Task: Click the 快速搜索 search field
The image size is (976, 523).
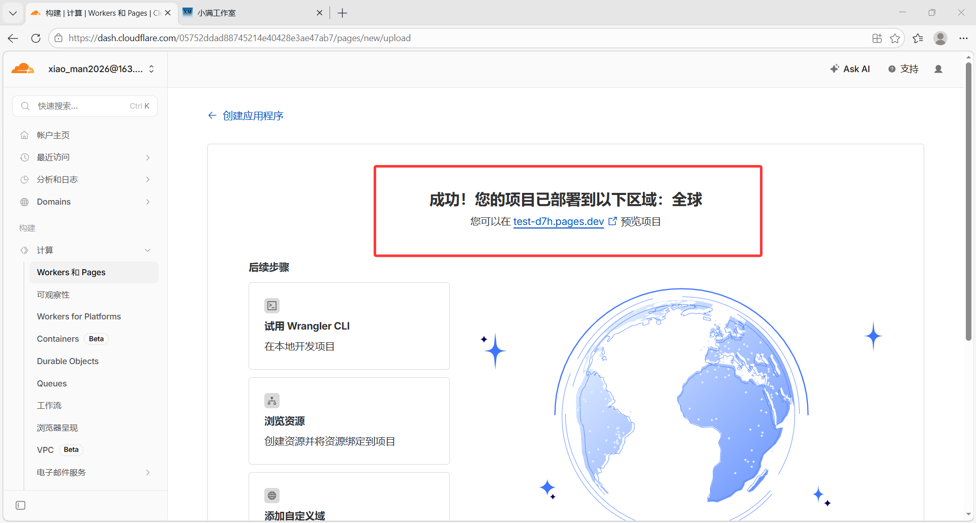Action: [x=84, y=106]
